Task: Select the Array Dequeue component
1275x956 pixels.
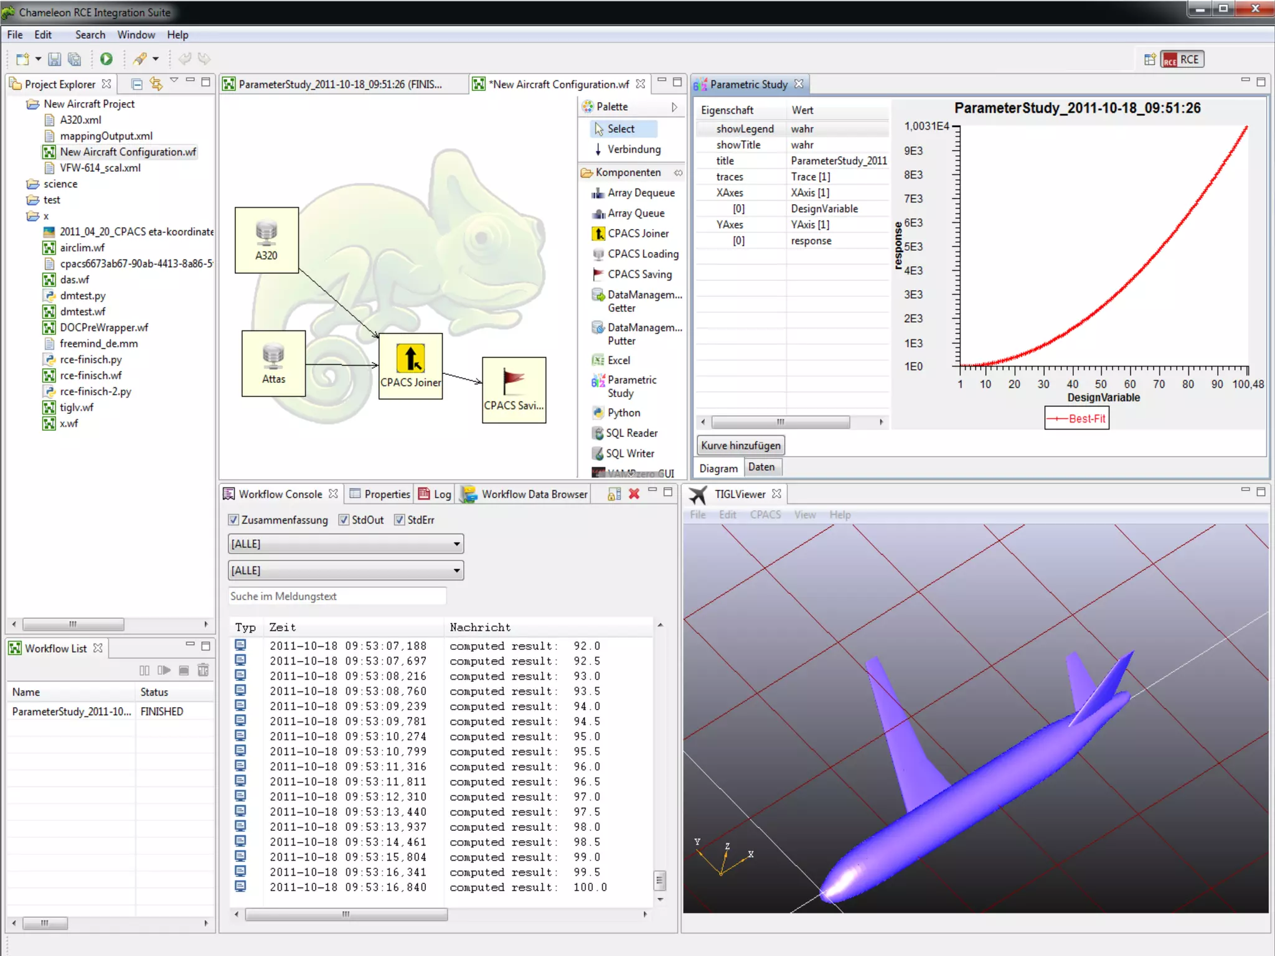Action: pos(633,193)
